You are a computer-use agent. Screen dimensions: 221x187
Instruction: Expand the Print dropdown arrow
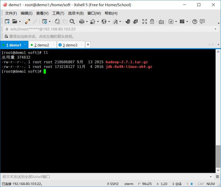(87, 21)
